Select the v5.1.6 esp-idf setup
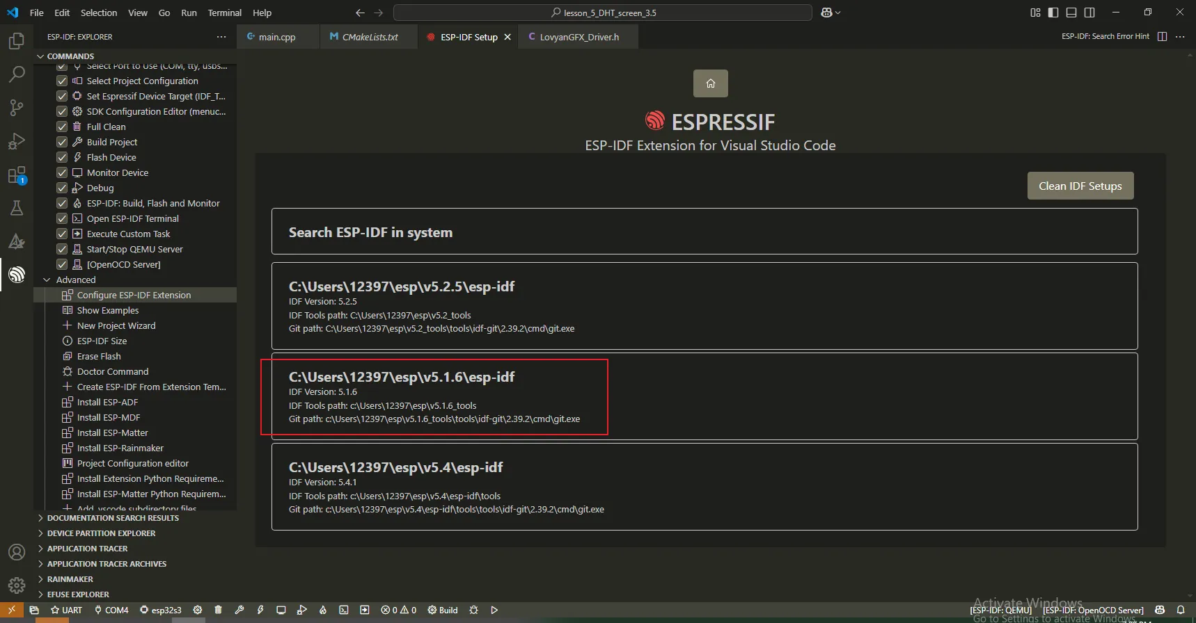Image resolution: width=1196 pixels, height=623 pixels. 705,396
